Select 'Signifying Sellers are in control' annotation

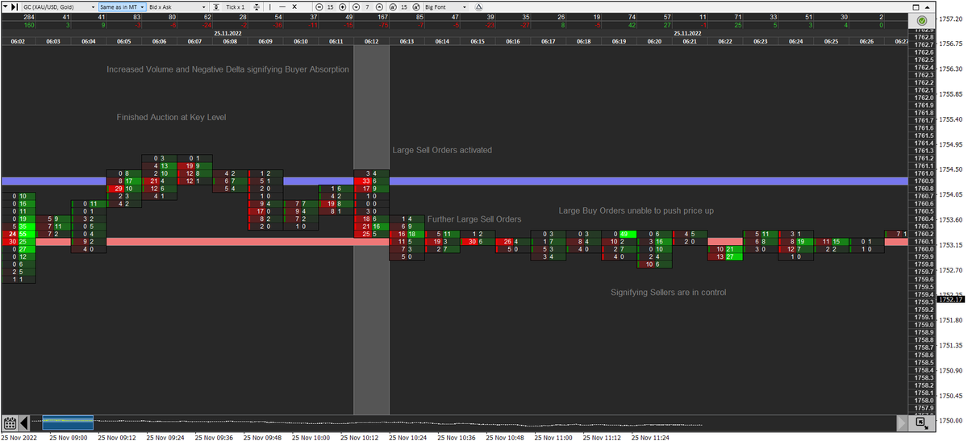(x=669, y=292)
